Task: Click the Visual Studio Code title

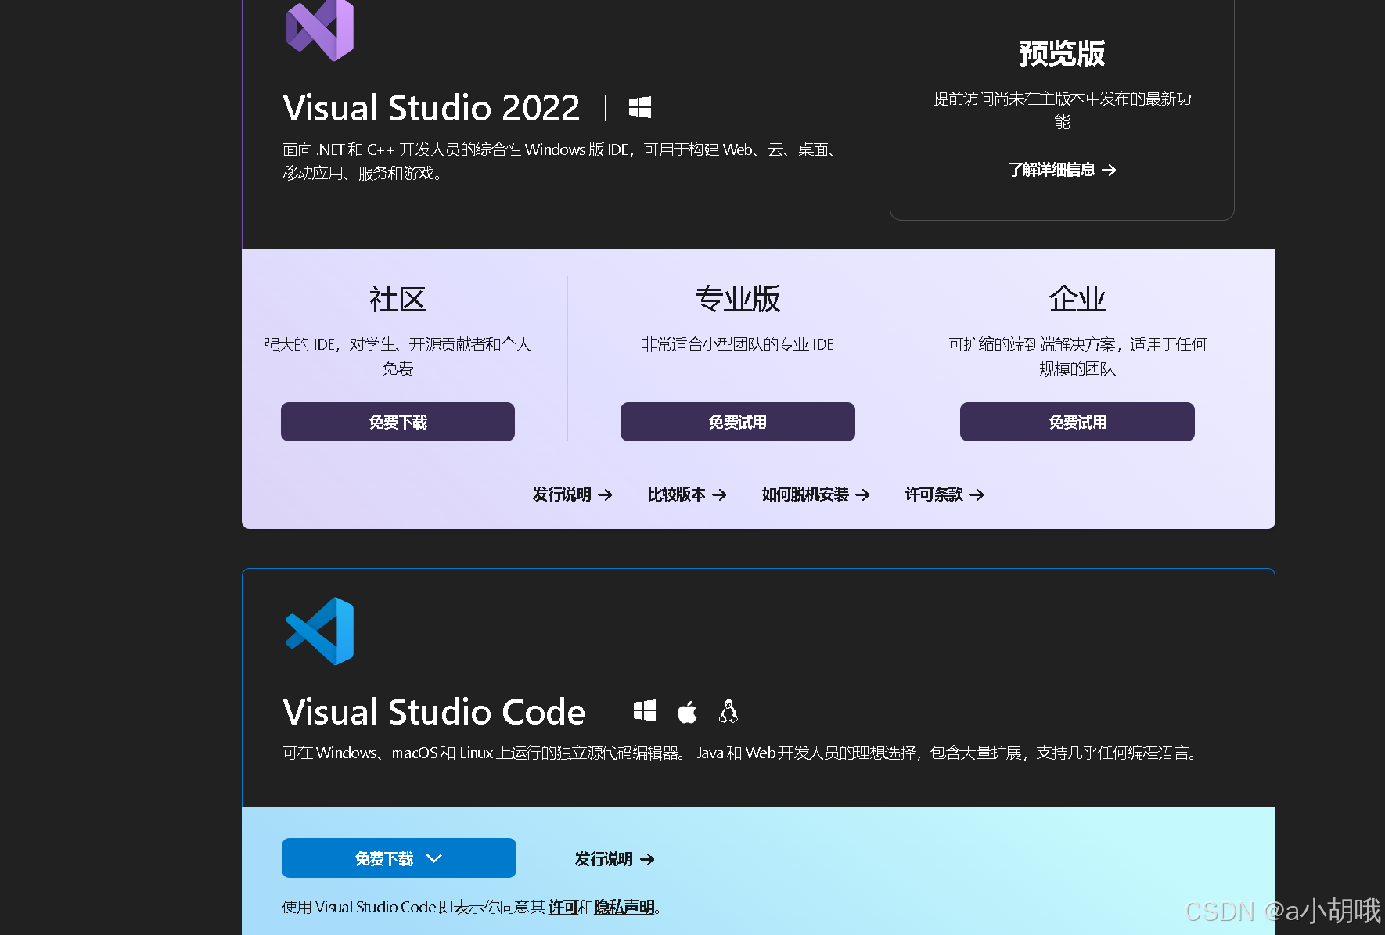Action: [434, 712]
